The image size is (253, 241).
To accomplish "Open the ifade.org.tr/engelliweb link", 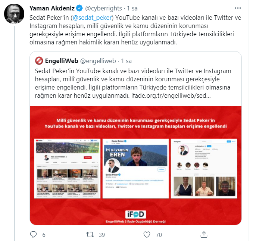I will [171, 96].
